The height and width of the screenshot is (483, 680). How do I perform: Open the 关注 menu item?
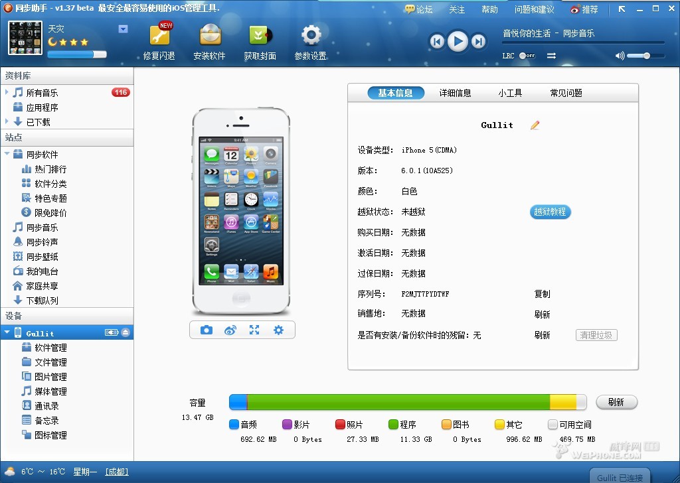[x=457, y=9]
